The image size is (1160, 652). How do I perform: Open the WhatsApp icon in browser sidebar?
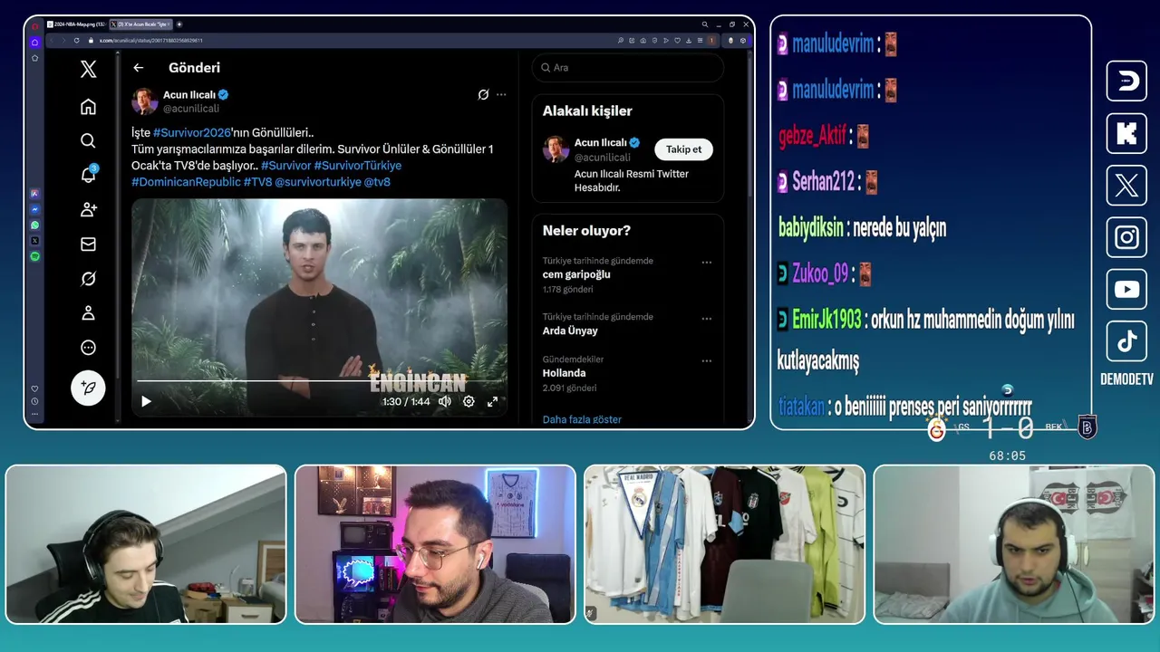pyautogui.click(x=34, y=225)
